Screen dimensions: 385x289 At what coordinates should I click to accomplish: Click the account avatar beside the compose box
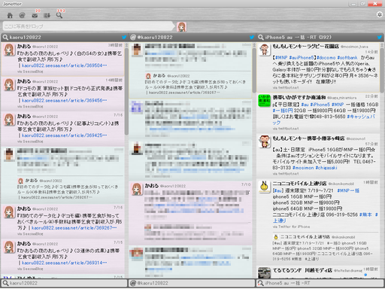181,26
